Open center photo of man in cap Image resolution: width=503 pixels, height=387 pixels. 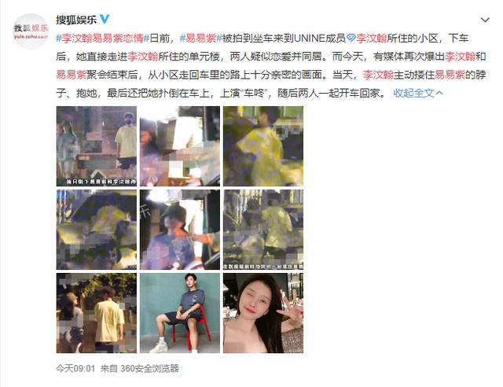tap(180, 230)
